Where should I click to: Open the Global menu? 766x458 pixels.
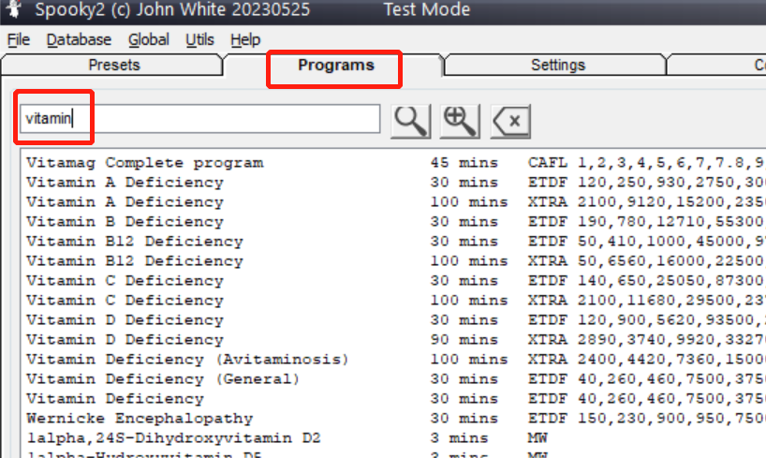(x=148, y=39)
